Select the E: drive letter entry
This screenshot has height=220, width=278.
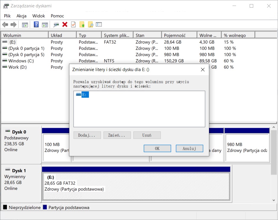pos(85,95)
